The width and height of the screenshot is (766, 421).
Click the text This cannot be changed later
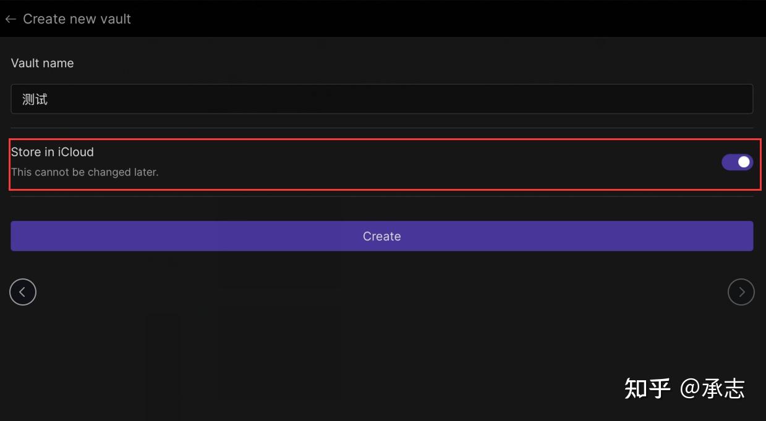point(85,172)
